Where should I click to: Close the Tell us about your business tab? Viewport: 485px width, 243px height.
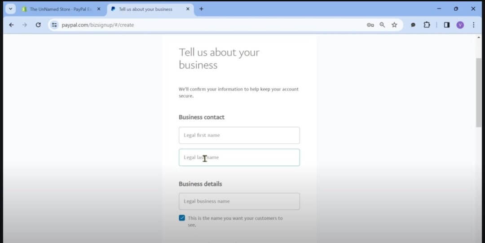(188, 9)
